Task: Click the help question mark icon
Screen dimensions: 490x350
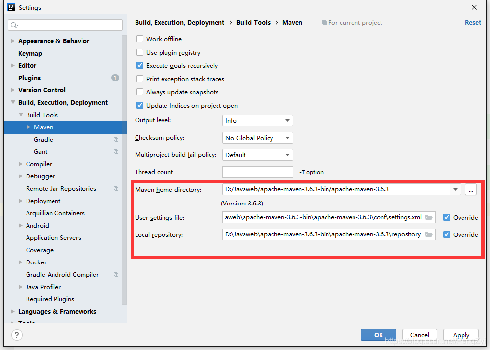Action: click(17, 335)
